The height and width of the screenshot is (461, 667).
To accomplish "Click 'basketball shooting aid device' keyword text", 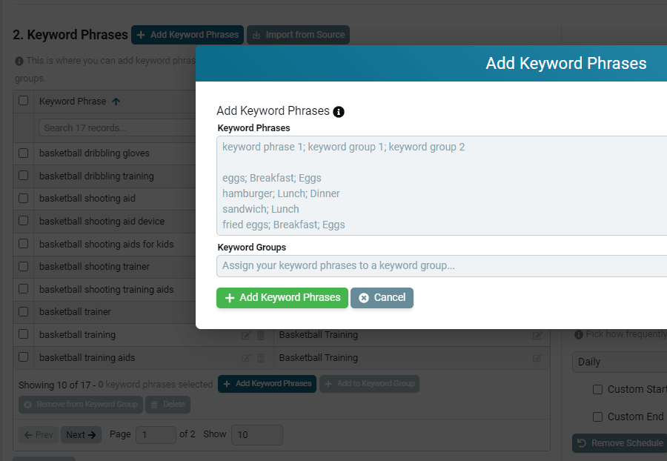I will click(x=102, y=221).
